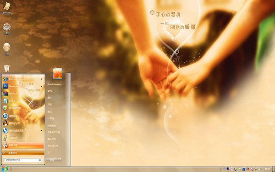This screenshot has width=275, height=172.
Task: Open Notepad (记事本) in Start menu
Action: (x=23, y=101)
